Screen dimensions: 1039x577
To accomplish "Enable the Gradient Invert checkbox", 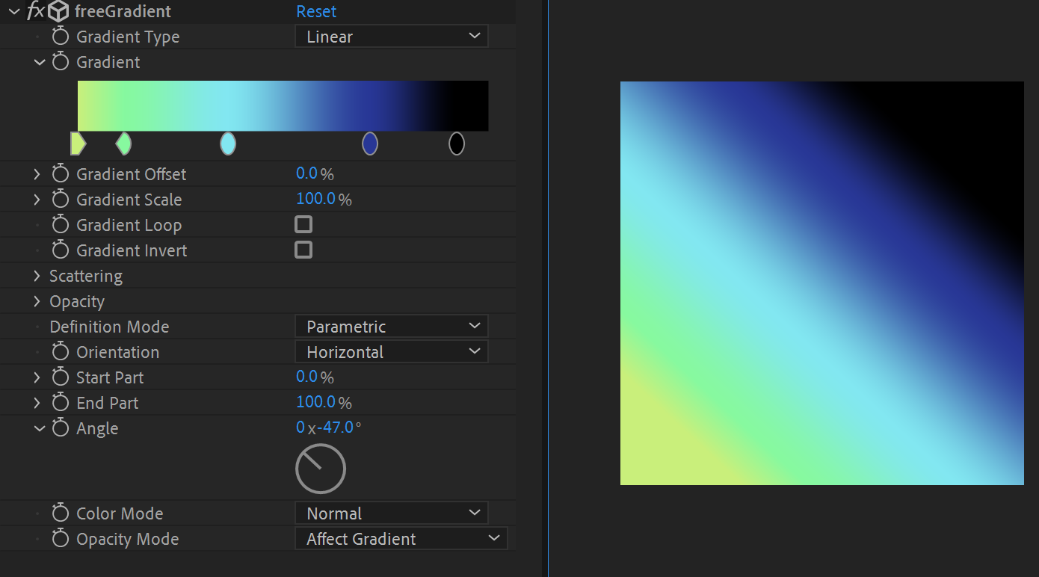I will click(303, 250).
